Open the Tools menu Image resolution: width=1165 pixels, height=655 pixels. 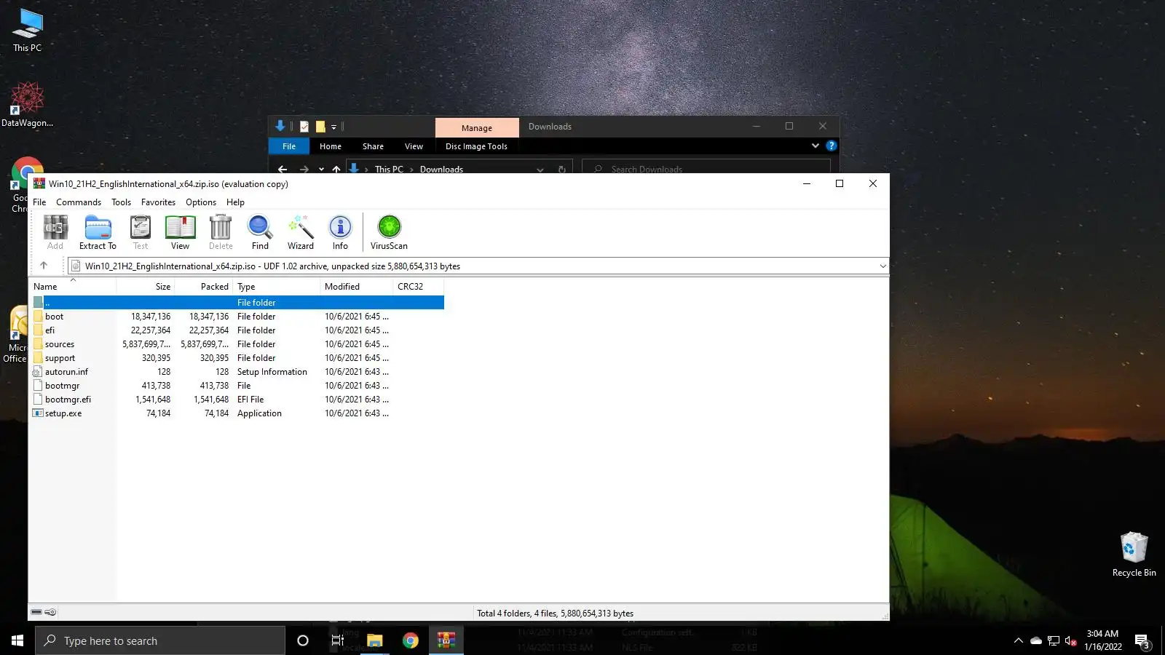tap(121, 202)
